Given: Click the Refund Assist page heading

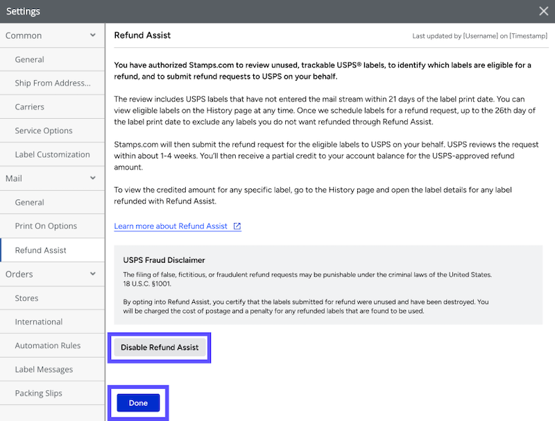Looking at the screenshot, I should pos(142,35).
